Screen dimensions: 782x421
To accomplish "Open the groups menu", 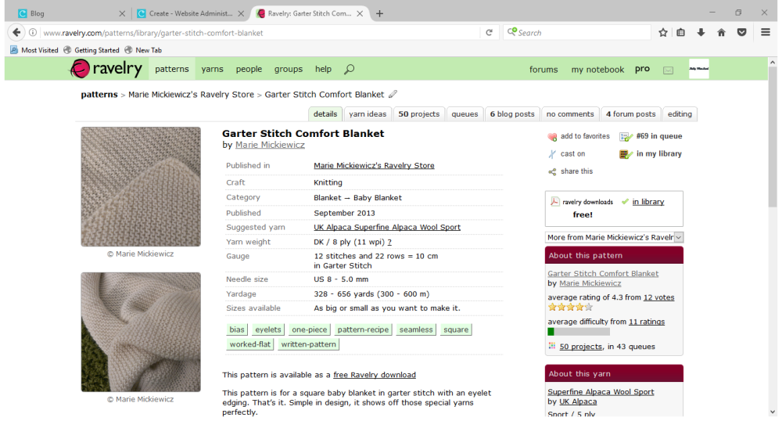I will (x=289, y=69).
